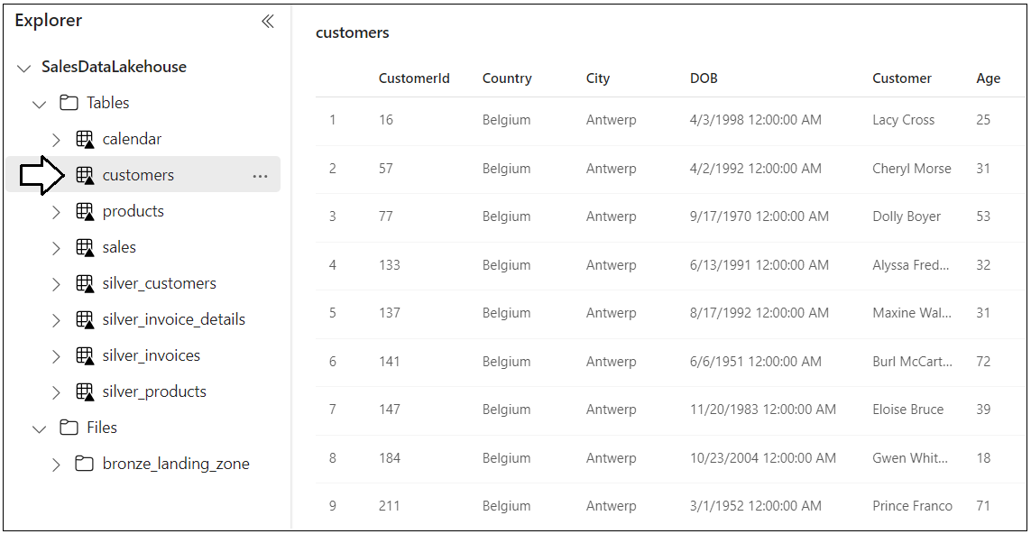The height and width of the screenshot is (534, 1031).
Task: Collapse the Explorer pane with double-chevron icon
Action: click(268, 21)
